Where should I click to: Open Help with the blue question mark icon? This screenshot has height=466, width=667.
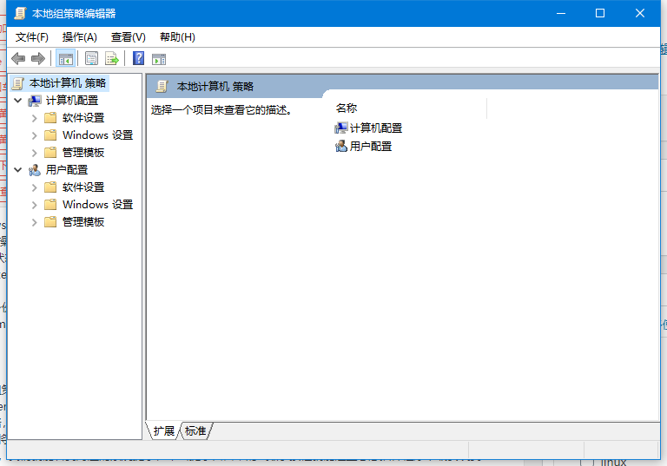(139, 58)
